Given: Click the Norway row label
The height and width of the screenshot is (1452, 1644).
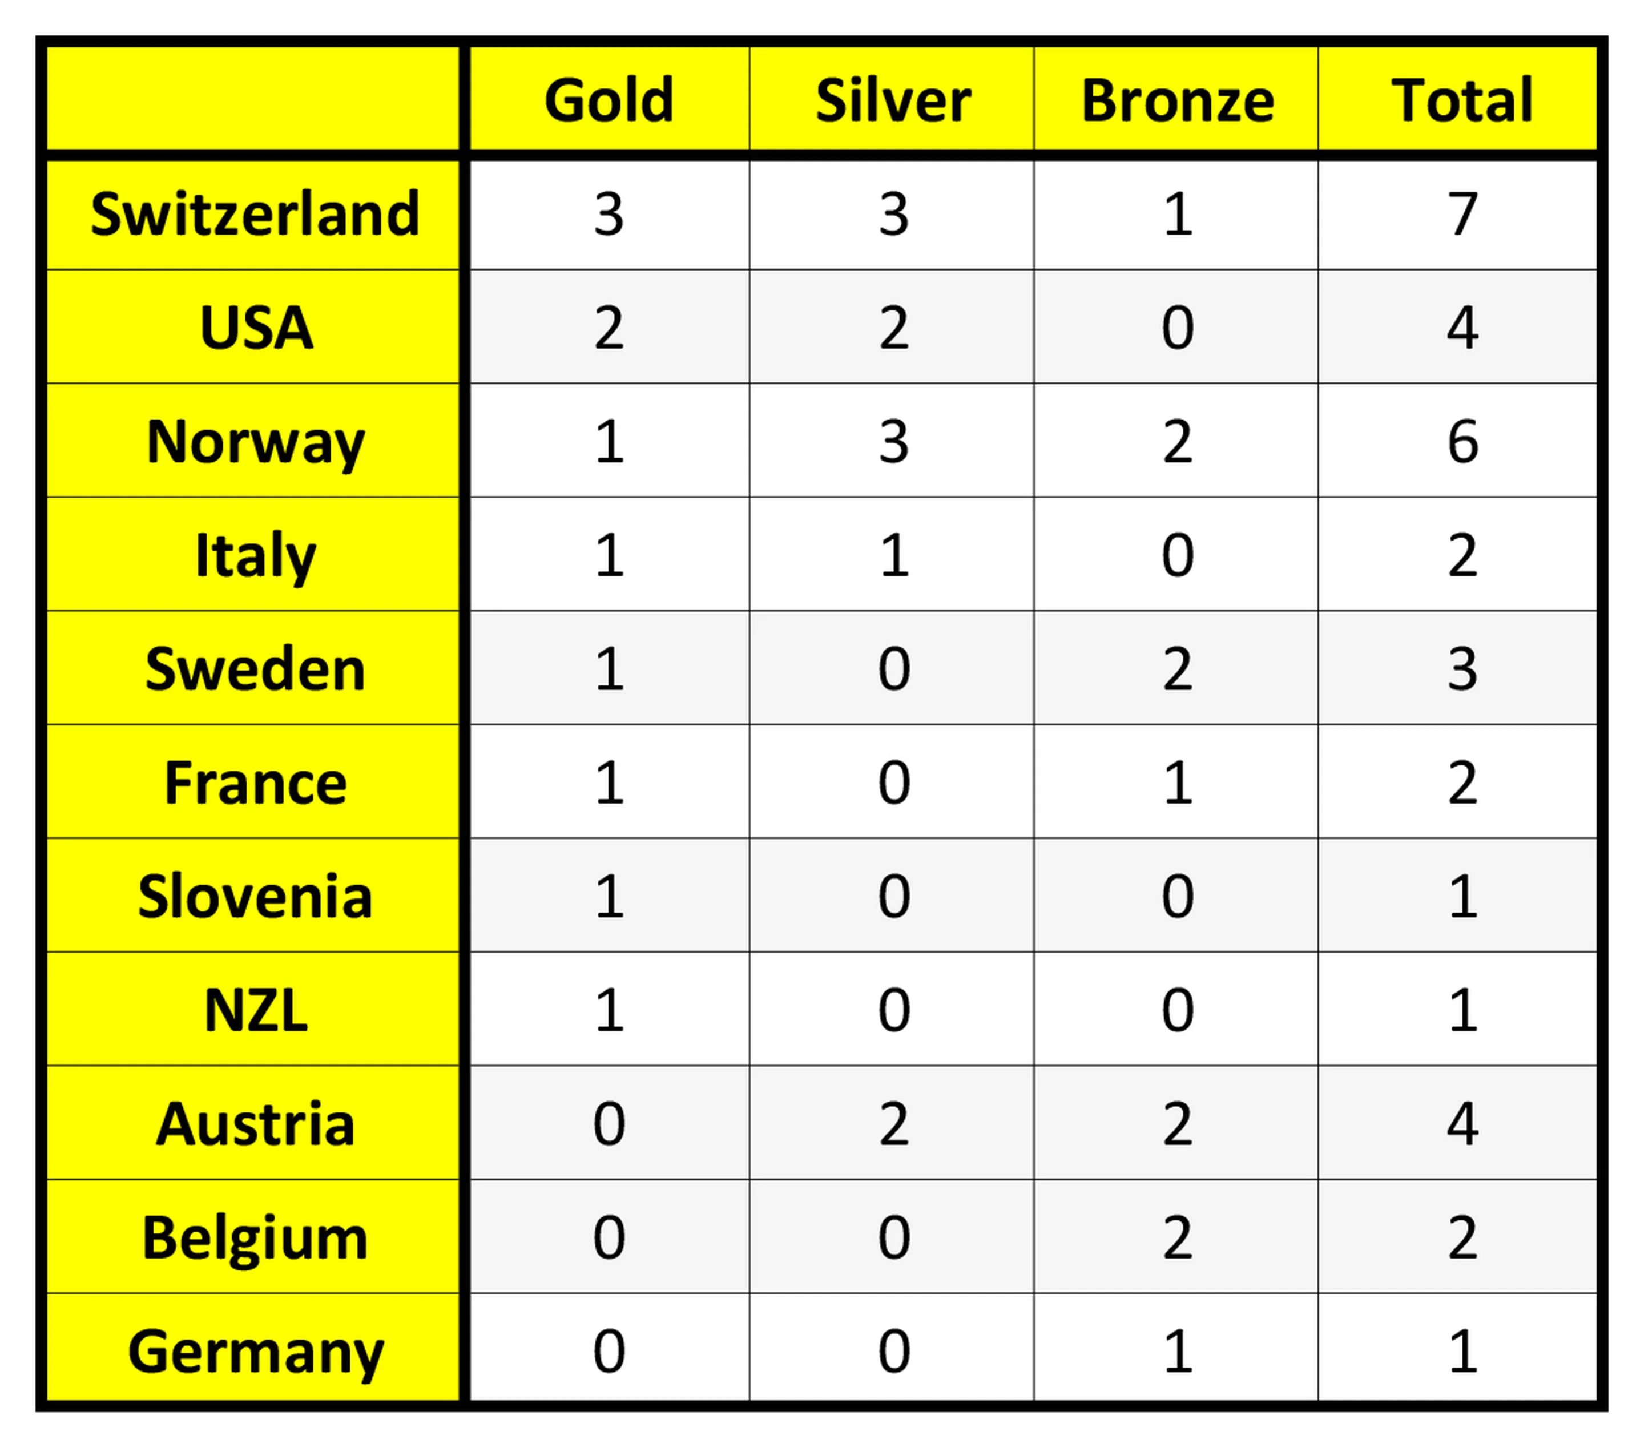Looking at the screenshot, I should point(255,441).
